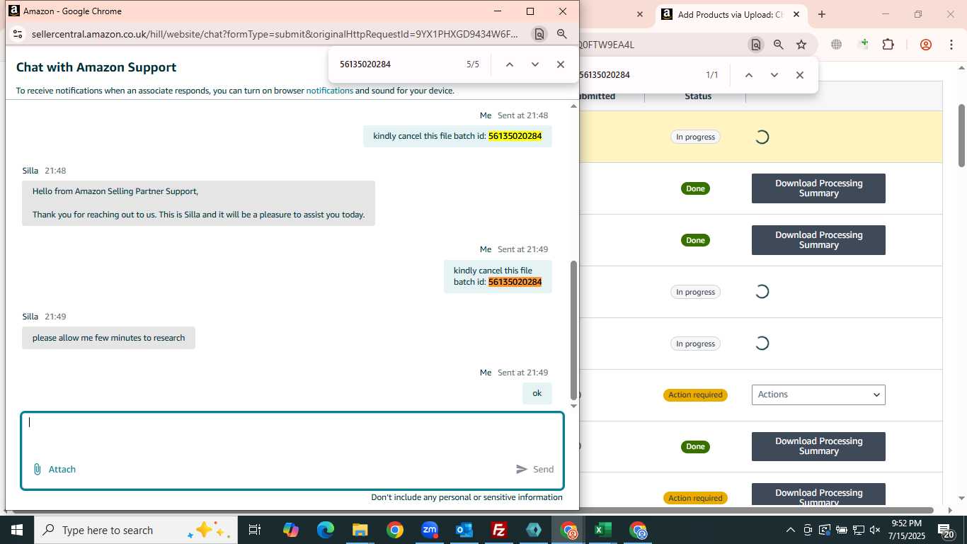This screenshot has height=544, width=967.
Task: Close the find bar in chat window
Action: [561, 64]
